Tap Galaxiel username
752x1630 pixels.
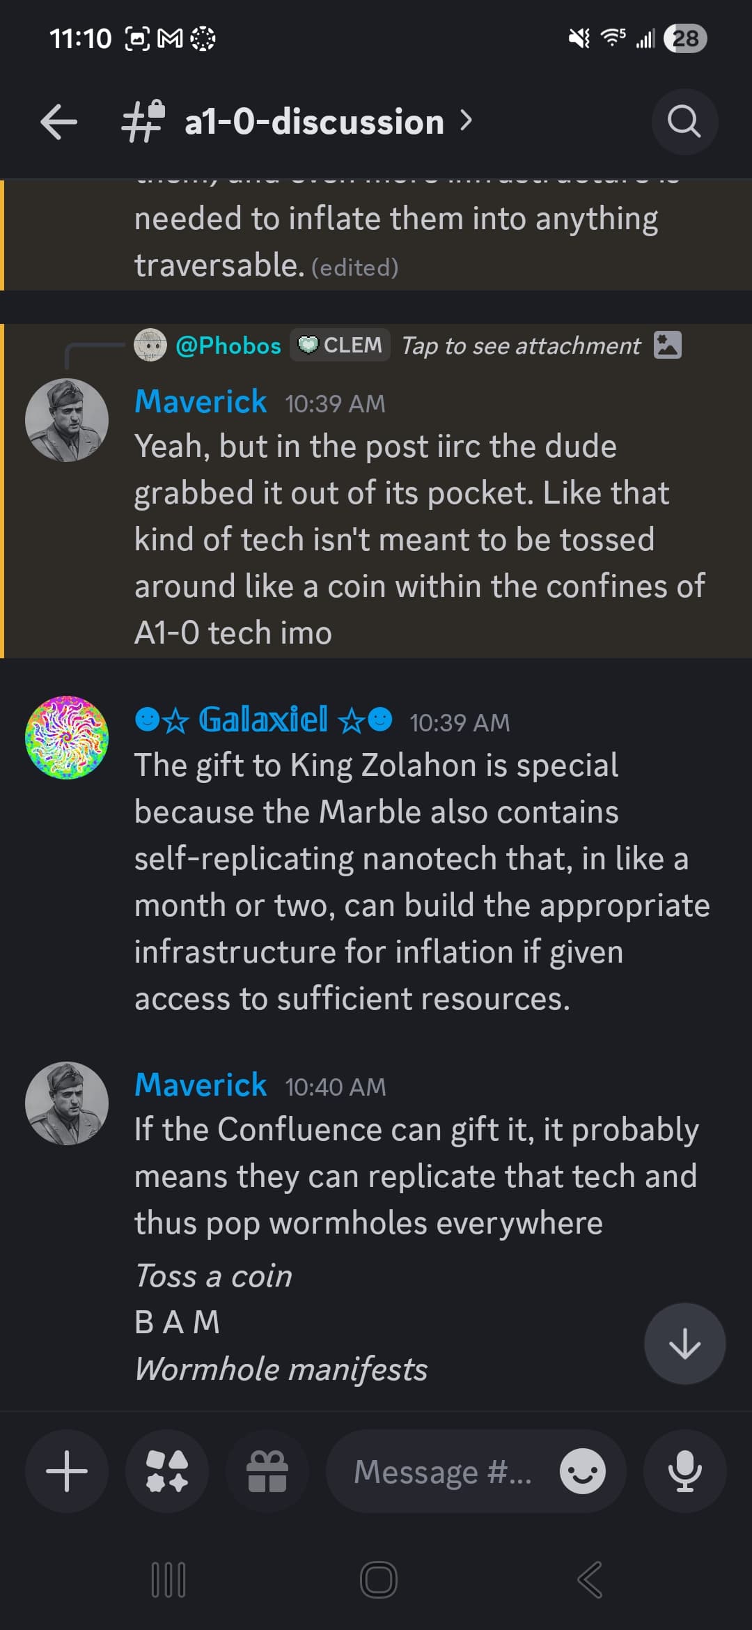click(263, 720)
